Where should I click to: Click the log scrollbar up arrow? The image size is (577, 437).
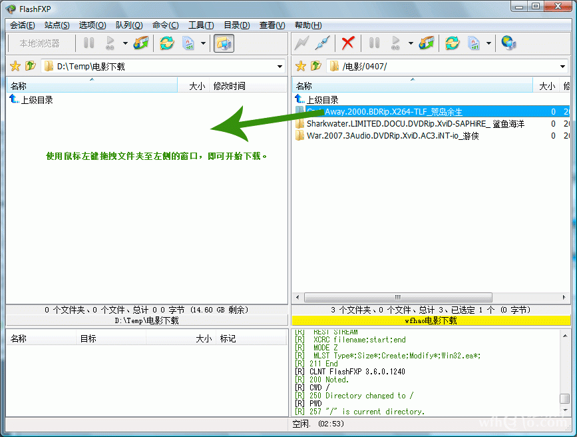[564, 335]
